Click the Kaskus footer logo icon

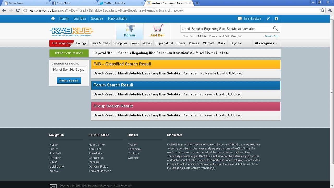[x=53, y=186]
